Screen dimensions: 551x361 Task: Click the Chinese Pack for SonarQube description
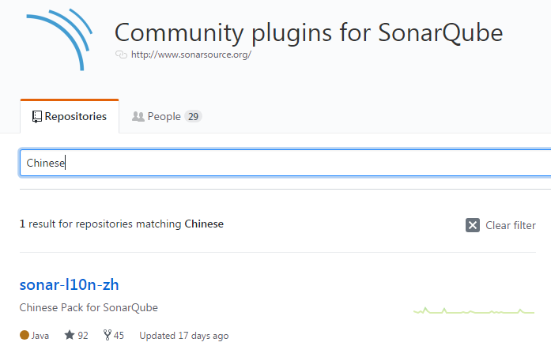(x=89, y=307)
